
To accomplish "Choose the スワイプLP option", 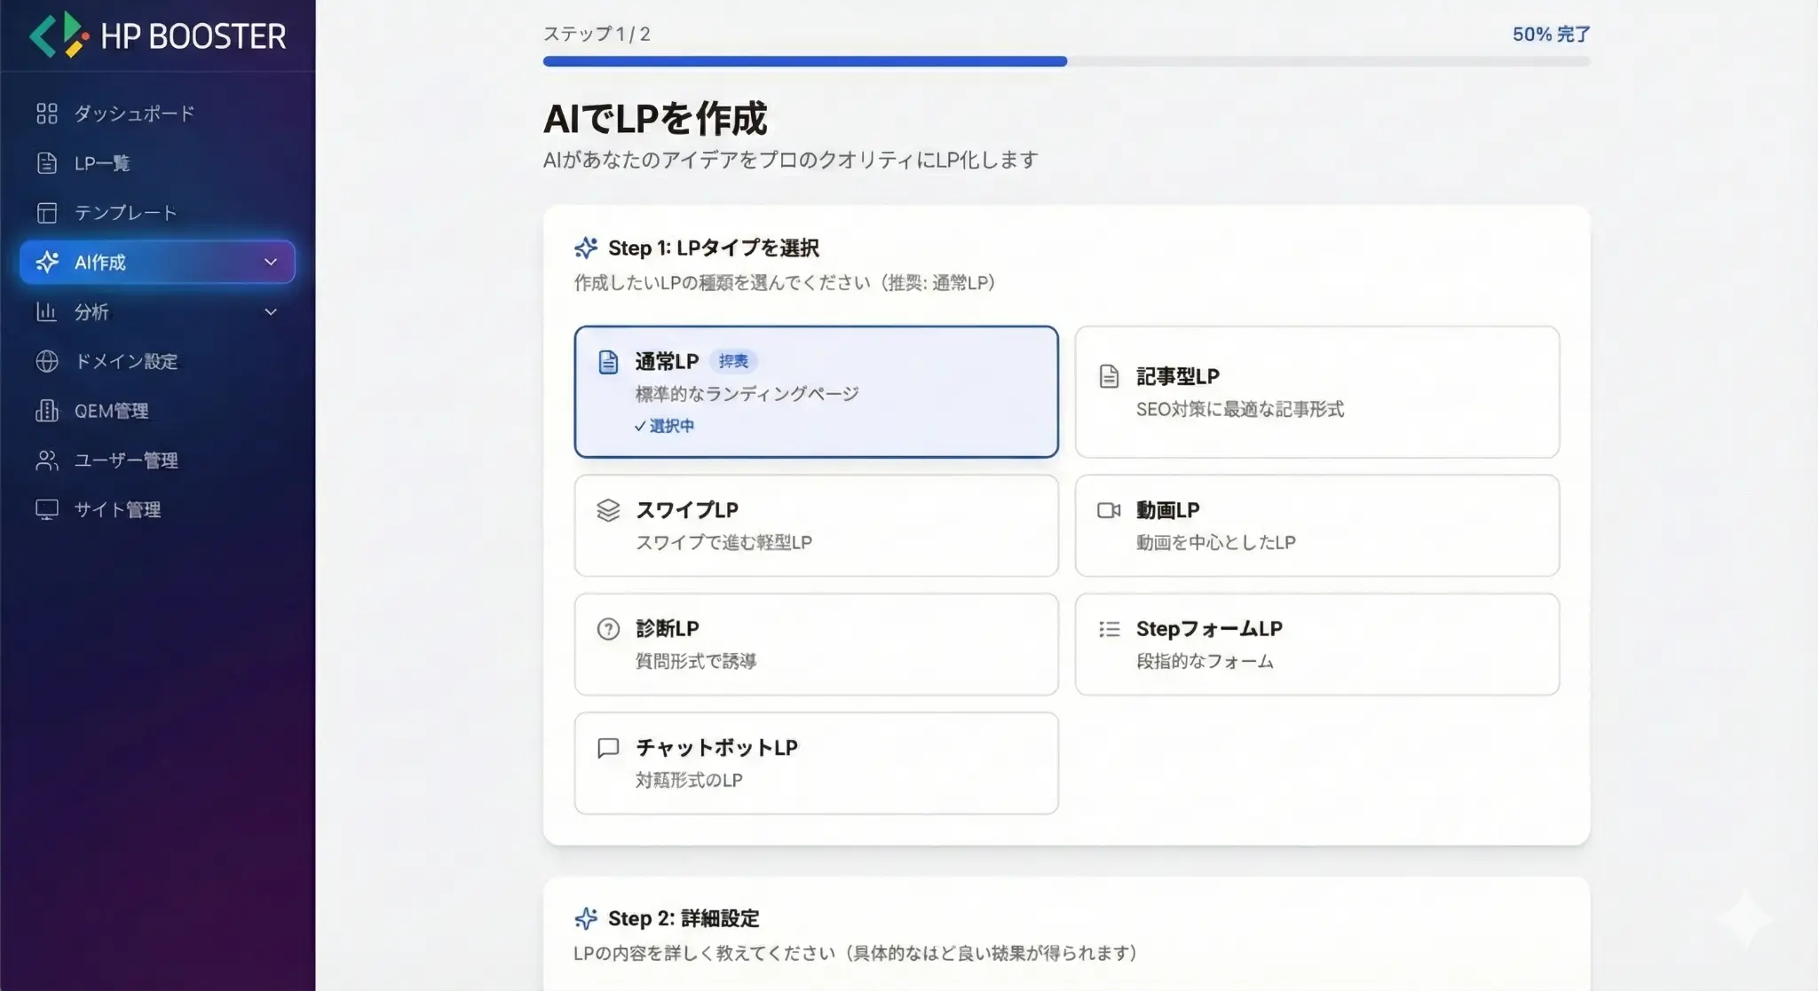I will [816, 525].
